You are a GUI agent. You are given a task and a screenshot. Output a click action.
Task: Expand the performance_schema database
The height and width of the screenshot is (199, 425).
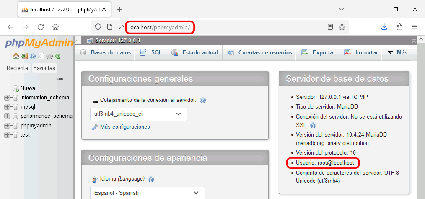(x=7, y=116)
